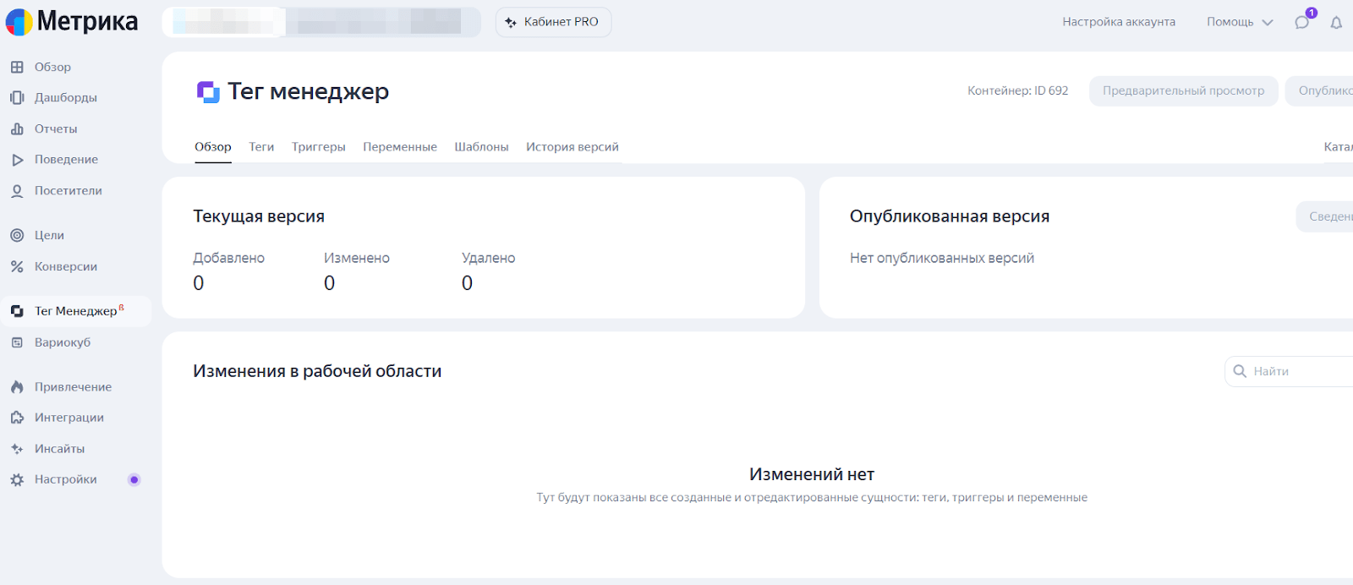
Task: Open Посетители person icon in sidebar
Action: point(17,191)
